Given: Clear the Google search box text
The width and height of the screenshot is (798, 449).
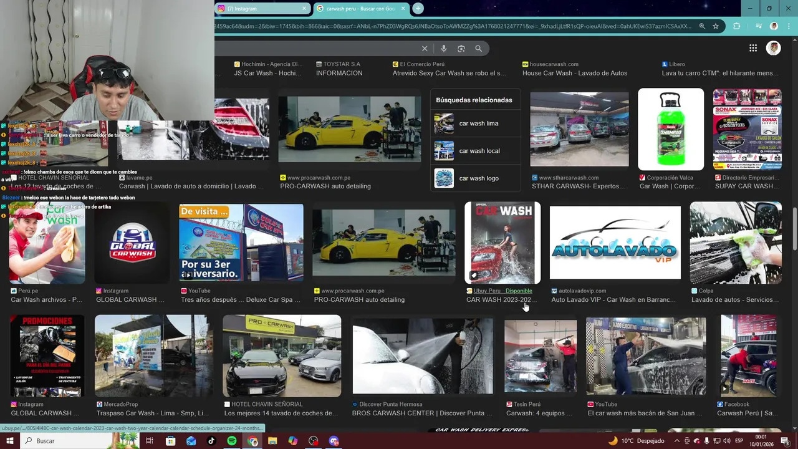Looking at the screenshot, I should point(425,49).
